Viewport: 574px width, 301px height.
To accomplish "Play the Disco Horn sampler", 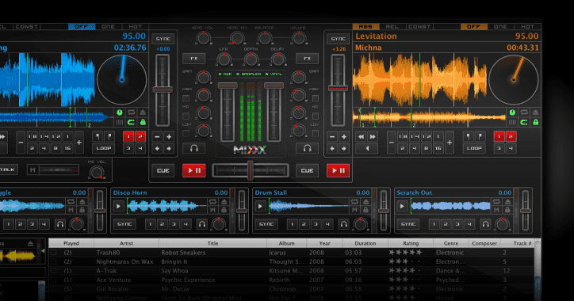I will [118, 206].
